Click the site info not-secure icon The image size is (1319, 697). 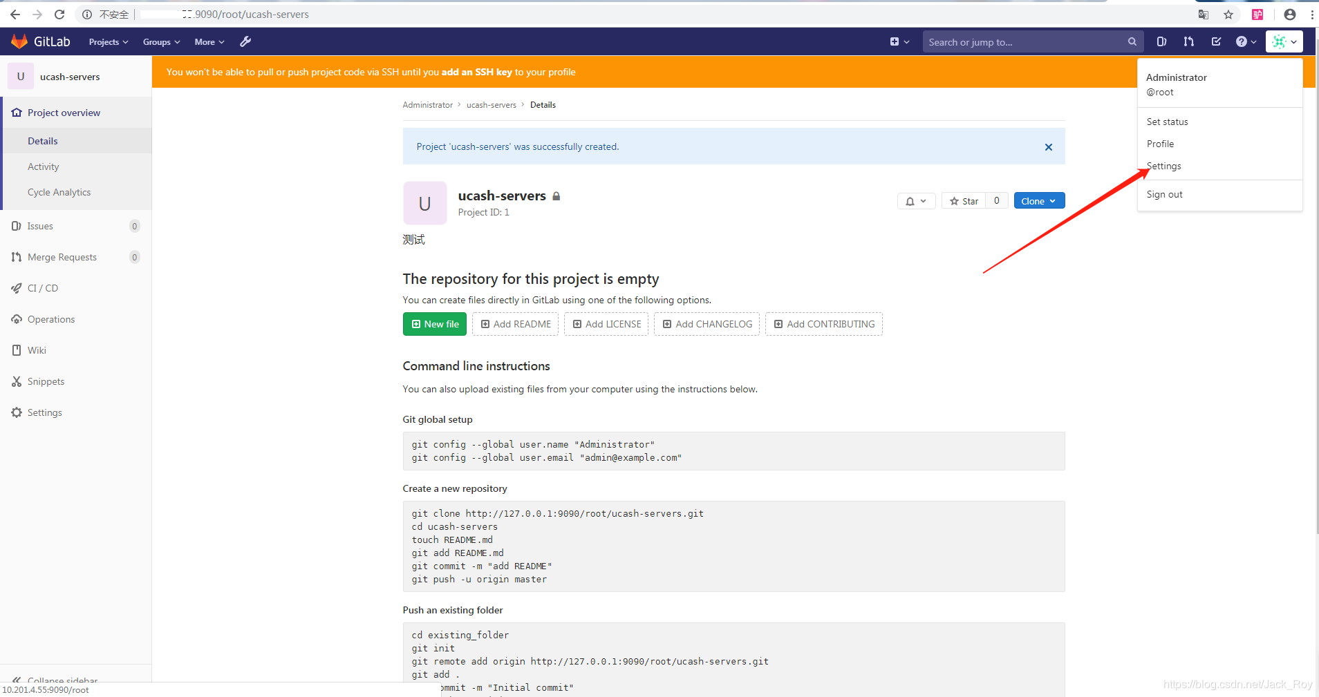click(x=87, y=15)
